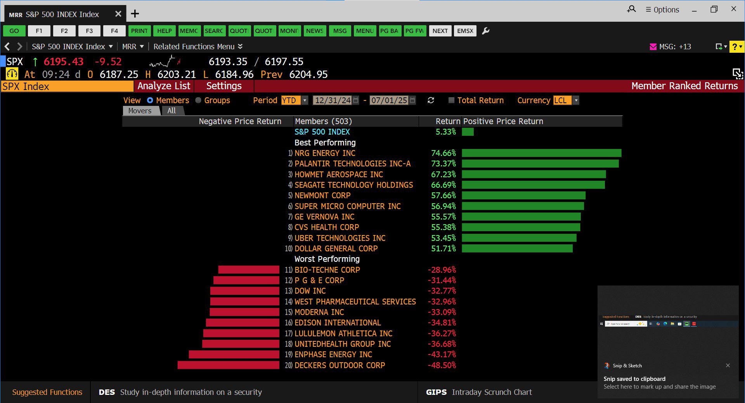
Task: Switch to the Movers tab
Action: point(140,111)
